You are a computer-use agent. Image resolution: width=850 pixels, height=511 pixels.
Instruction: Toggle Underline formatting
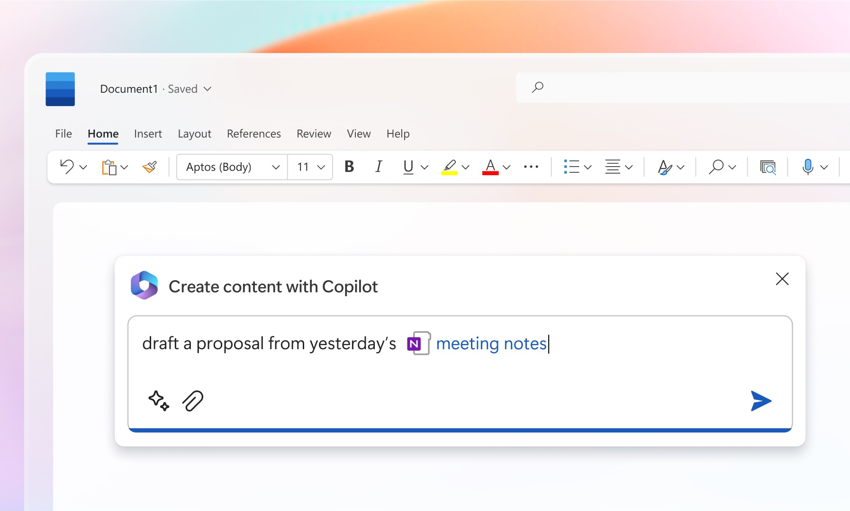tap(408, 167)
